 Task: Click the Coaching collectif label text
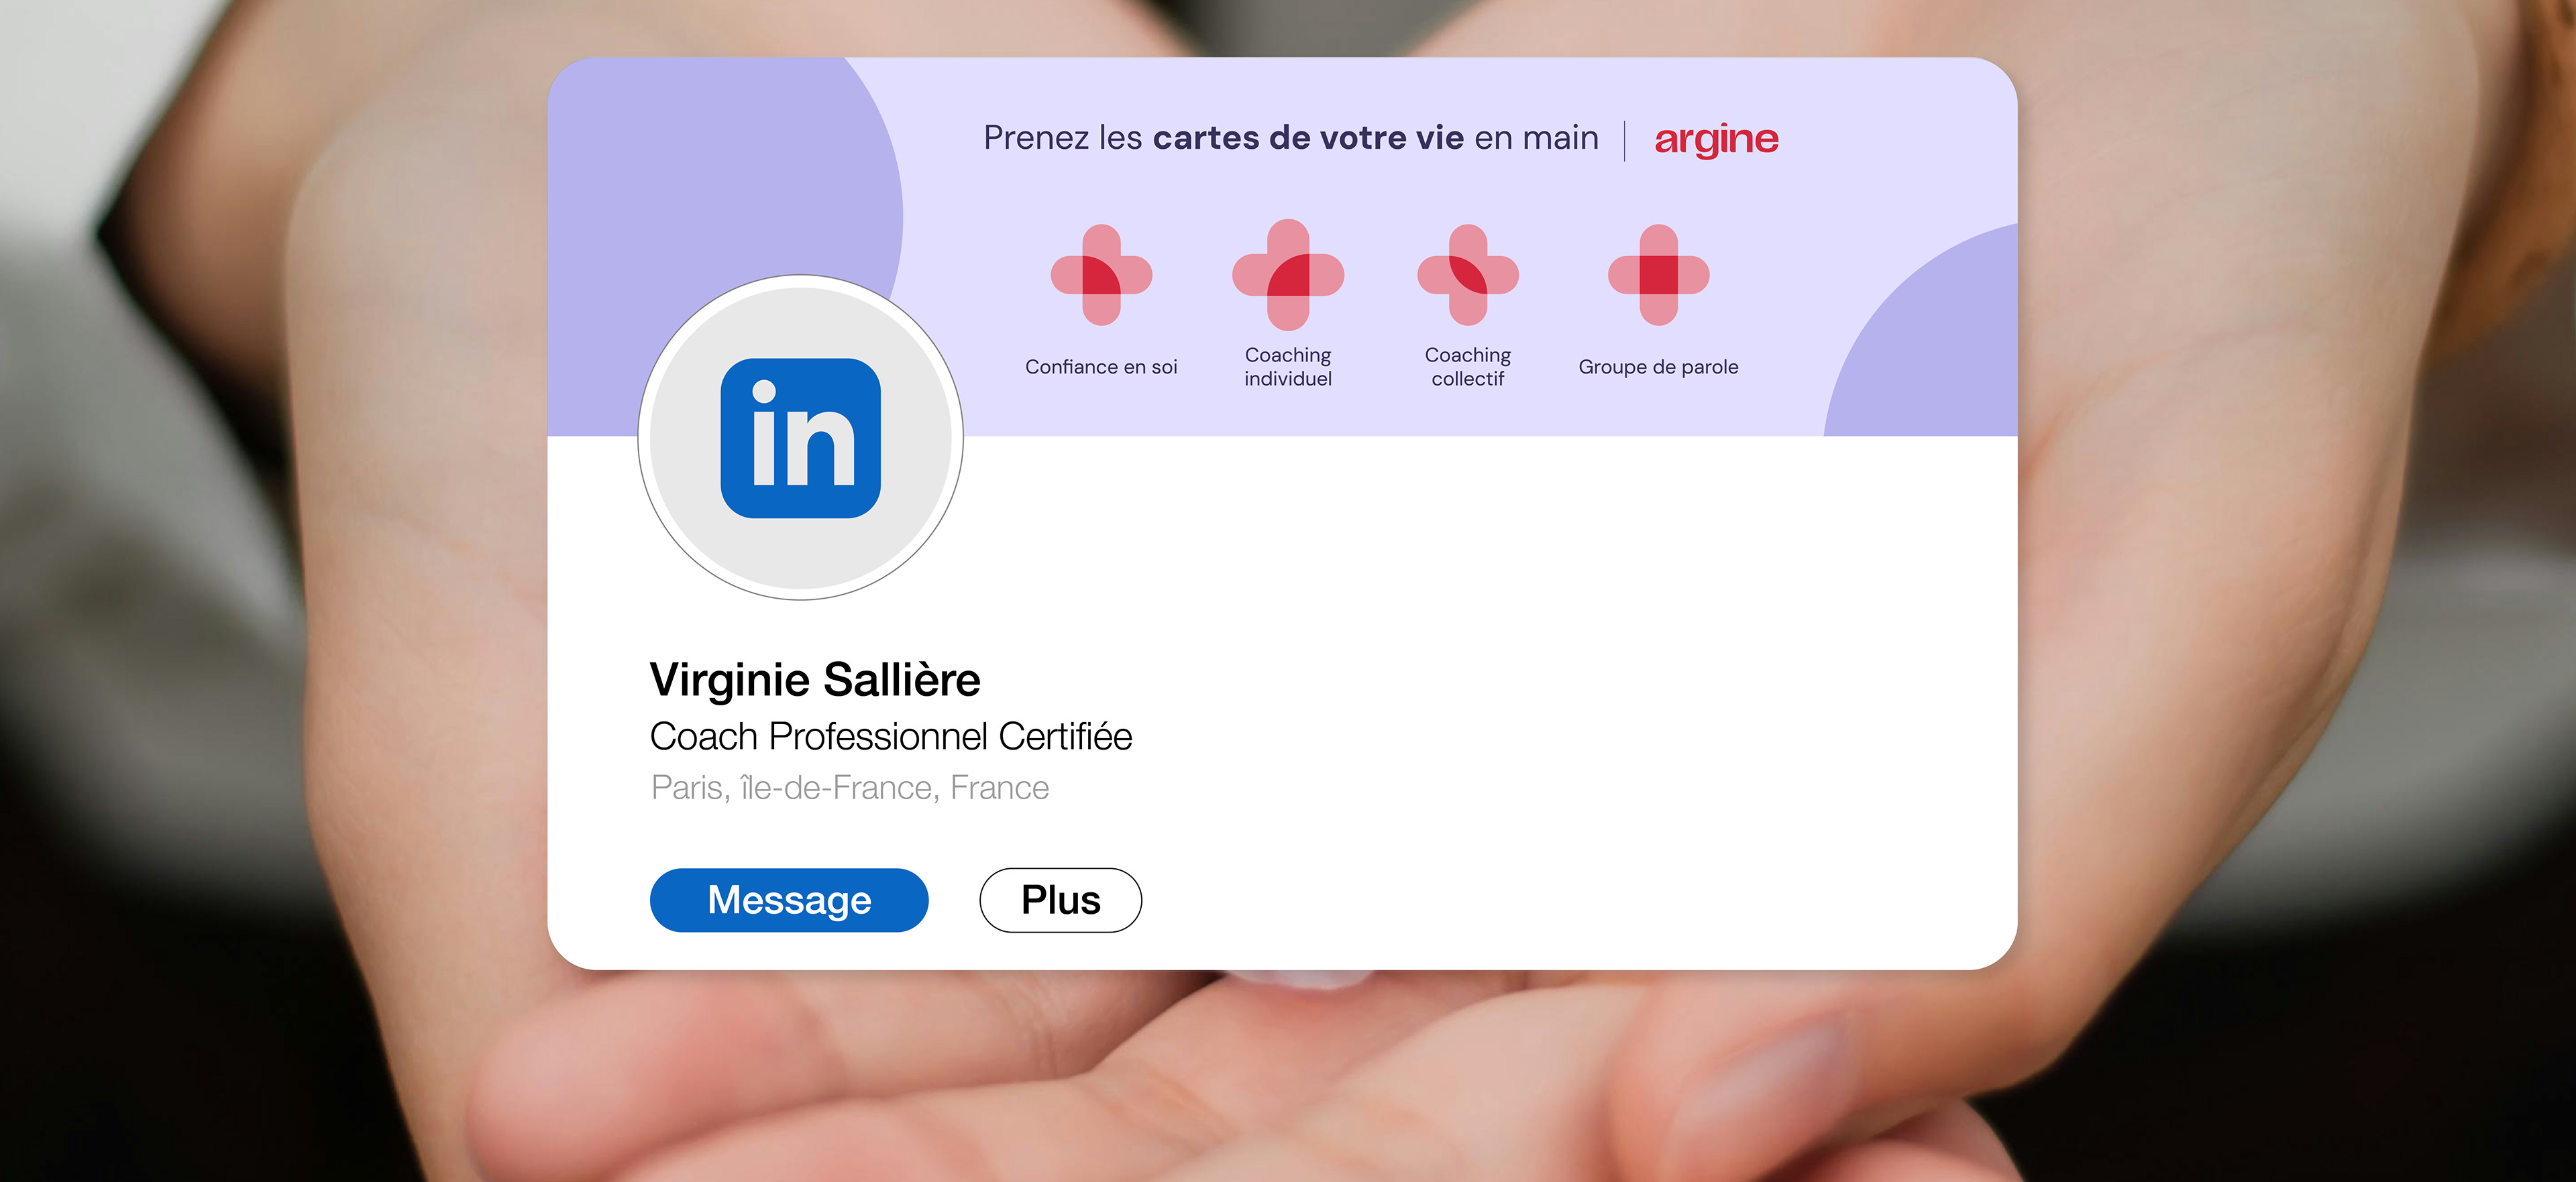(x=1468, y=367)
